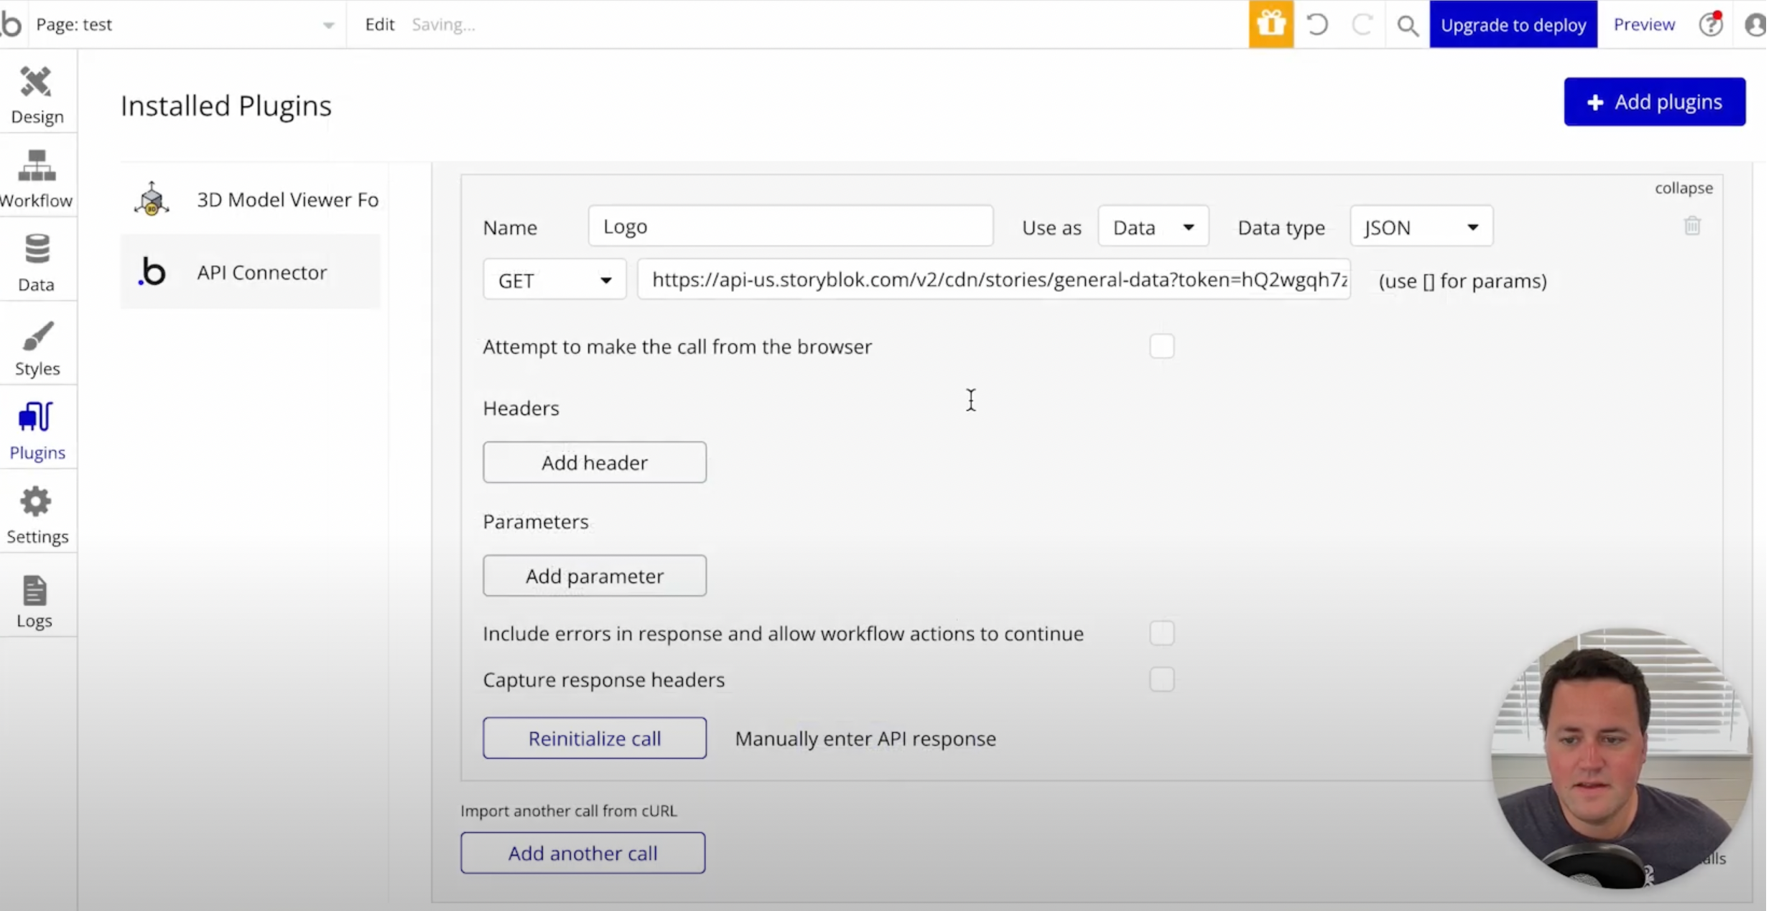The image size is (1774, 911).
Task: Open the JSON data type dropdown
Action: 1421,227
